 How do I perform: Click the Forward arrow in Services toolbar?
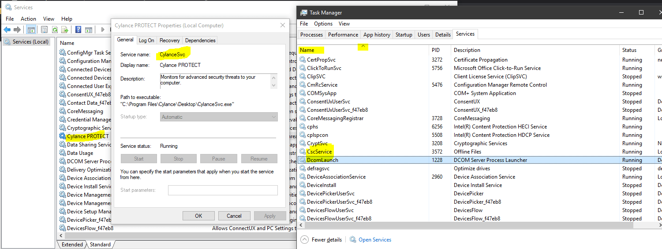[17, 29]
